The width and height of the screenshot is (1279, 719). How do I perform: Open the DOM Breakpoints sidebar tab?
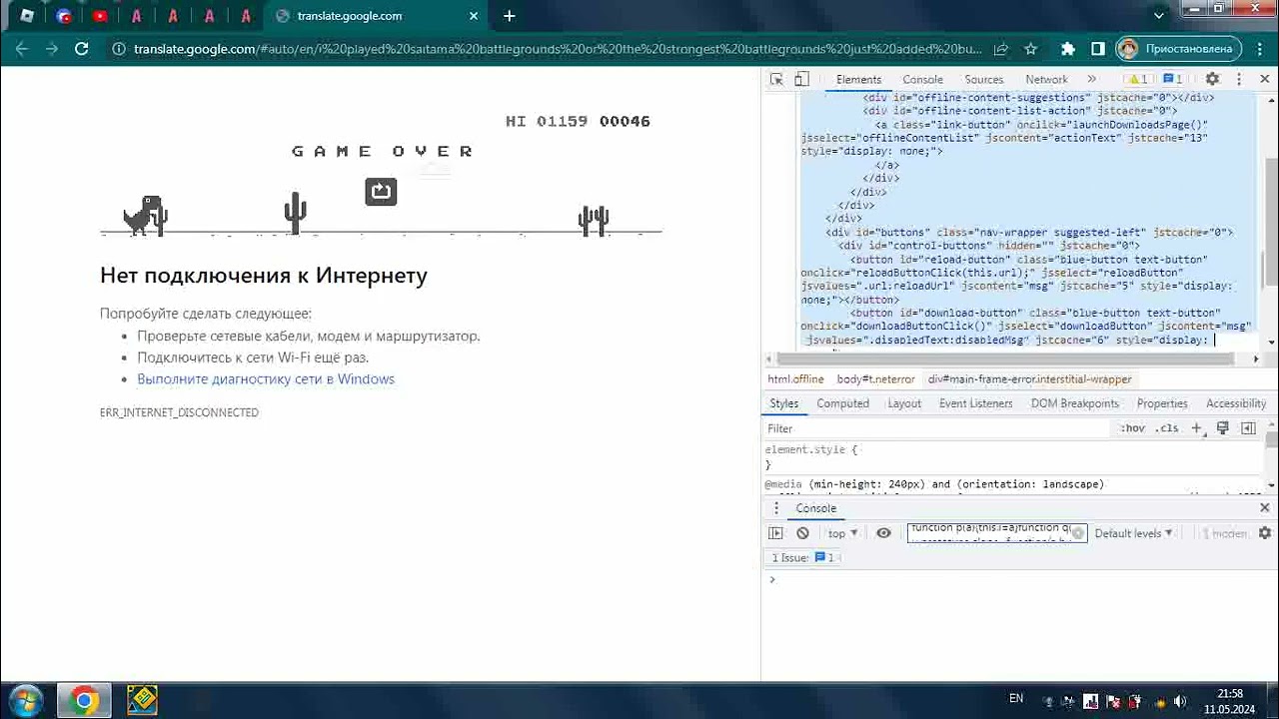coord(1074,403)
